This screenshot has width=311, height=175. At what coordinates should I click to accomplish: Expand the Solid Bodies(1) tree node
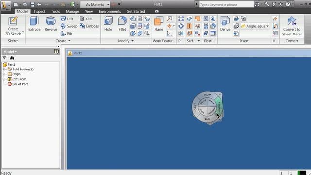(x=4, y=70)
